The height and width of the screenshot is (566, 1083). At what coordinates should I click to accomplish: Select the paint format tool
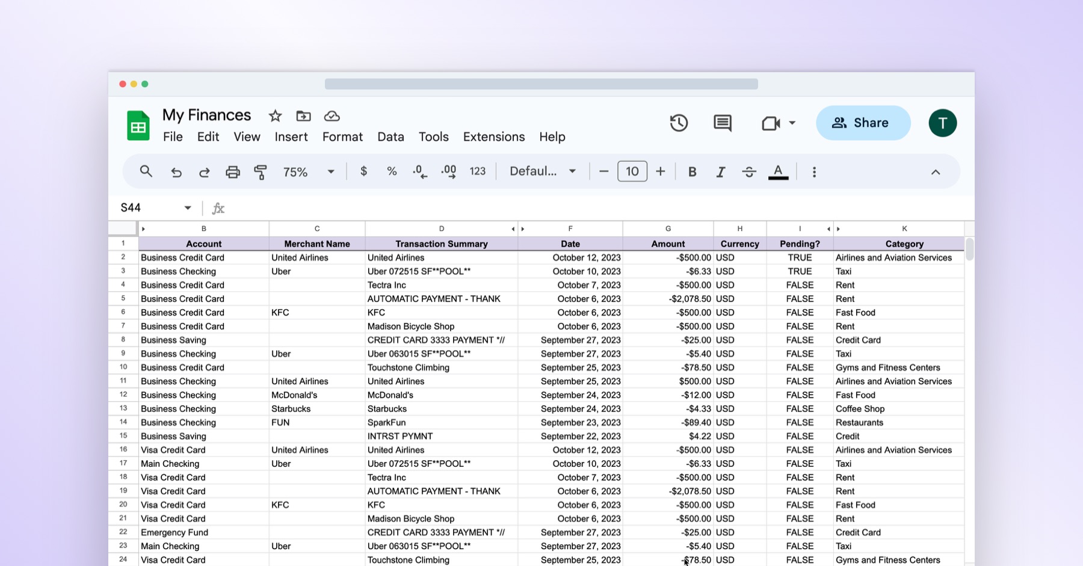tap(261, 172)
